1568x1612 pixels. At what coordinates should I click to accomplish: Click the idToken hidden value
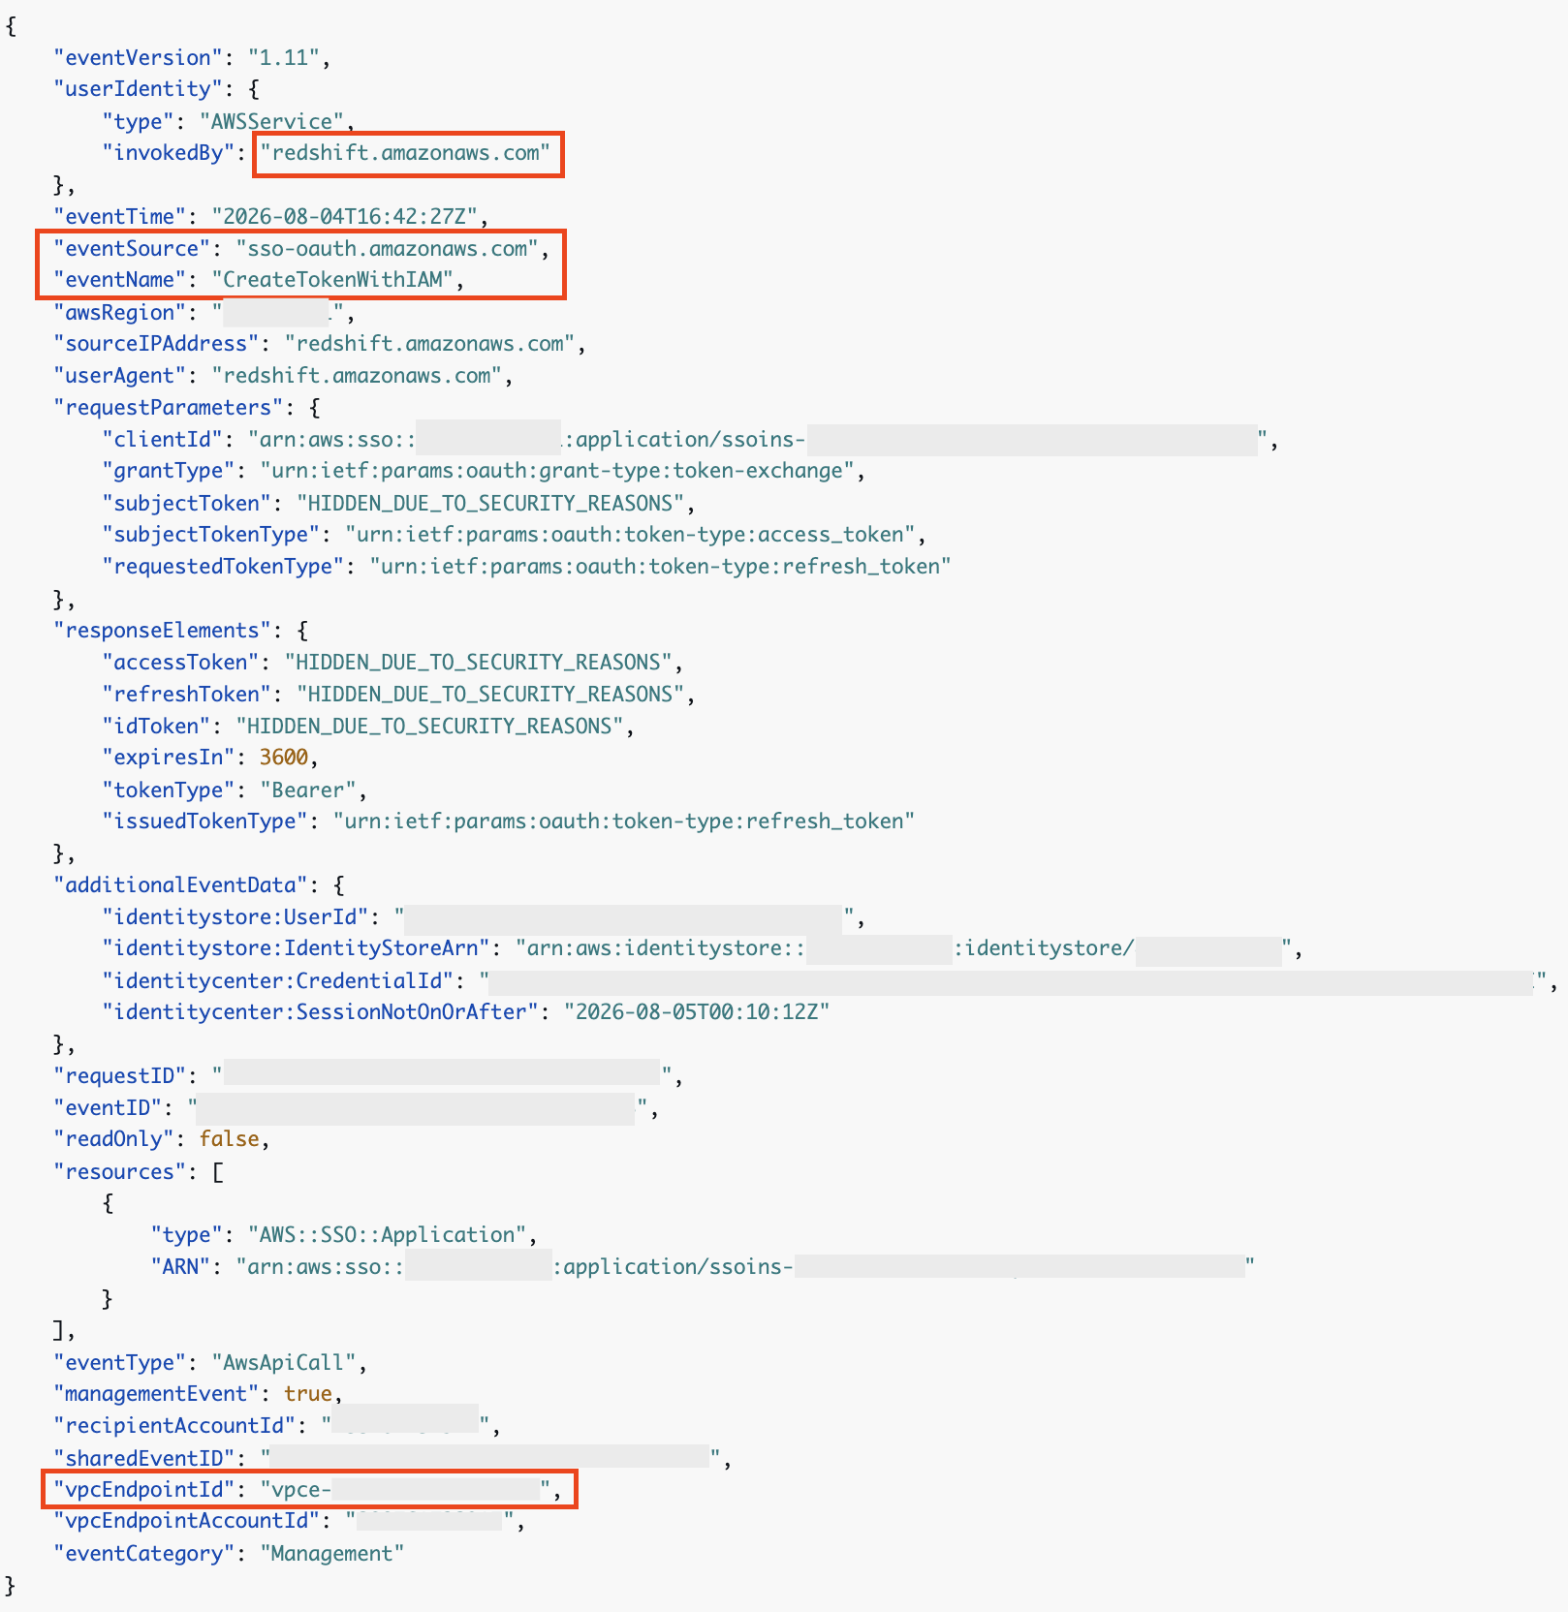click(x=429, y=727)
